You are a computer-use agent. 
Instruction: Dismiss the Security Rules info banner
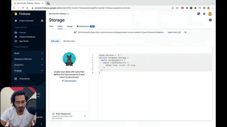(x=185, y=32)
